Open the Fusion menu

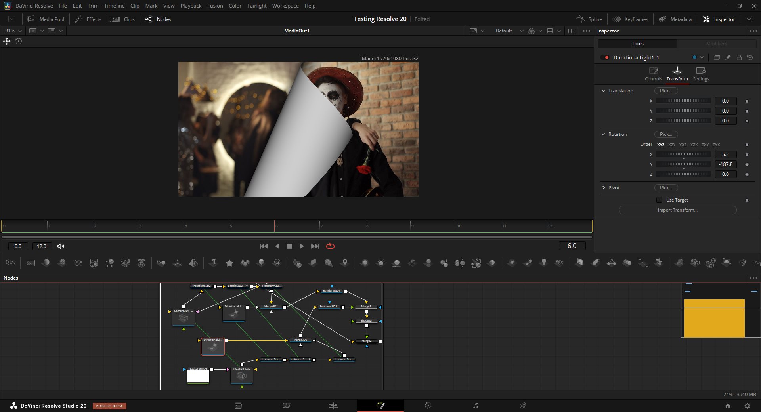tap(215, 6)
